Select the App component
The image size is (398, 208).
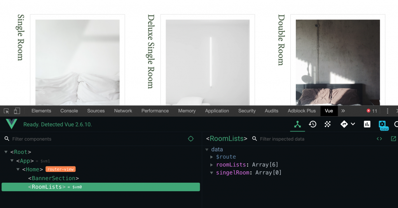25,161
